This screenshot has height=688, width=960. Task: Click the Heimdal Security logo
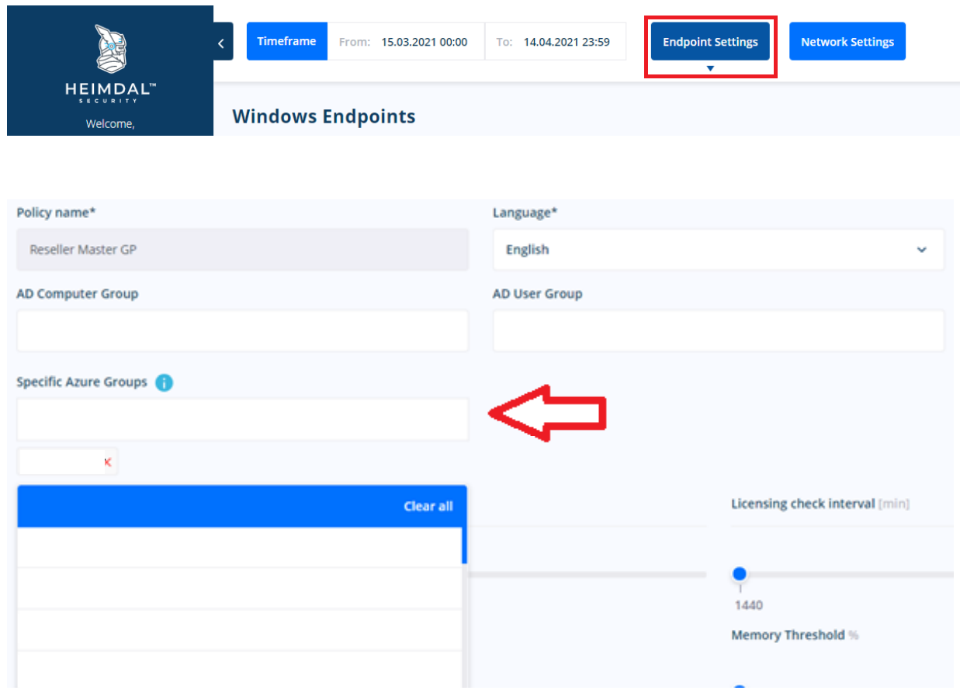tap(110, 62)
